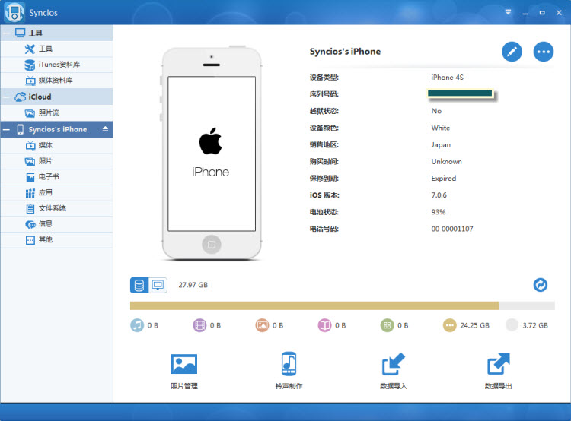Switch to computer storage view
The width and height of the screenshot is (571, 421).
pos(158,285)
